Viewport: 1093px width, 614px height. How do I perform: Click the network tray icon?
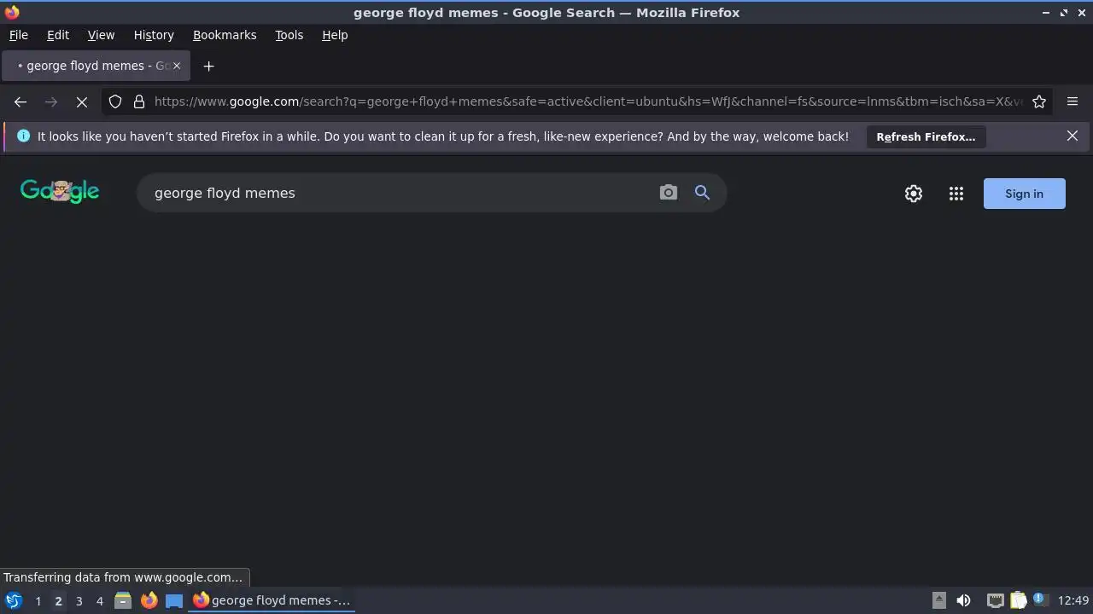[x=995, y=600]
